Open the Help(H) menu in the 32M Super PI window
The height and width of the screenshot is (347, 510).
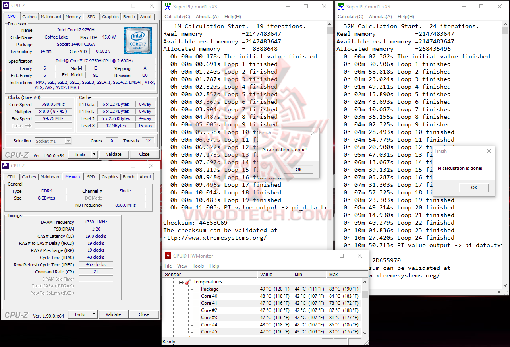[406, 17]
